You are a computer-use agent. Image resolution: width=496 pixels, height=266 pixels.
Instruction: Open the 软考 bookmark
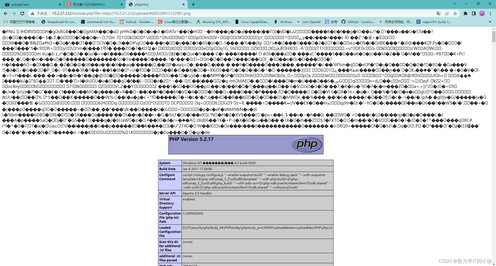coord(331,22)
